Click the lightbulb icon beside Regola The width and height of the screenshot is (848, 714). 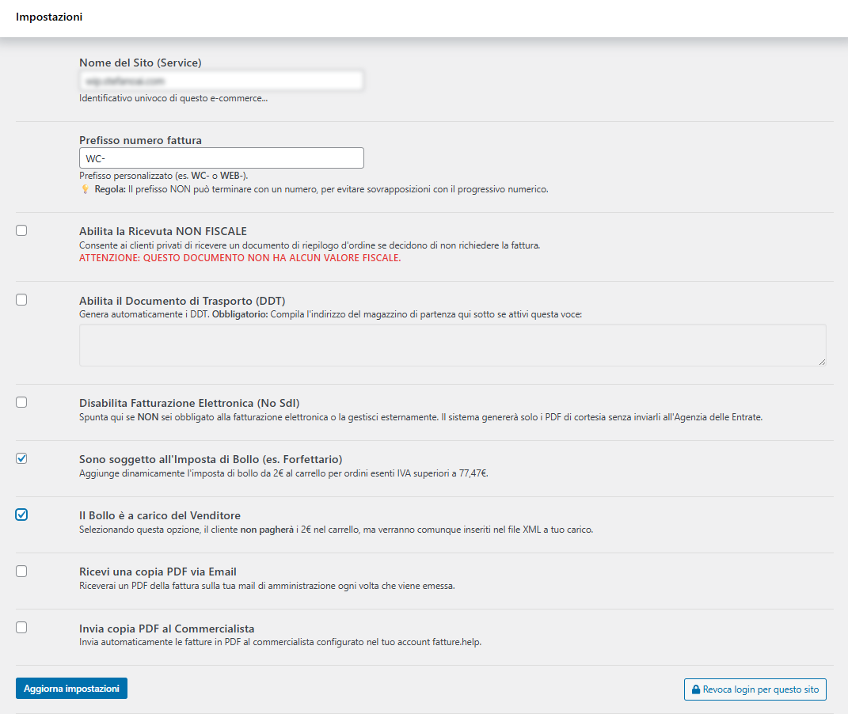85,189
